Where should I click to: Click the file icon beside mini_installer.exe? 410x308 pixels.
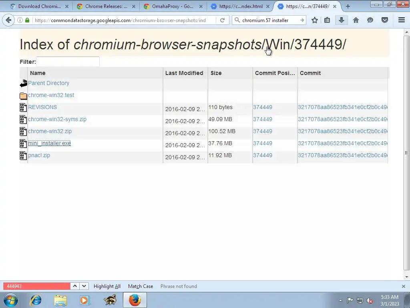click(23, 144)
